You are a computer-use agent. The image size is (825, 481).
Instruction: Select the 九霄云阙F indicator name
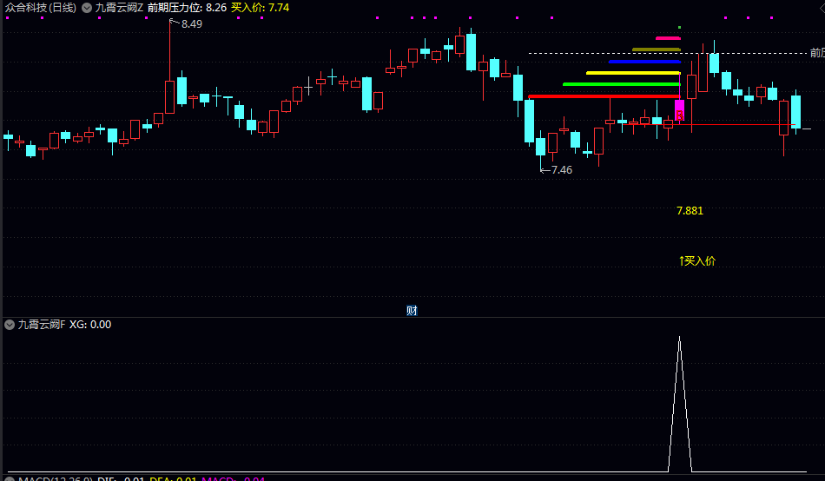pos(42,325)
